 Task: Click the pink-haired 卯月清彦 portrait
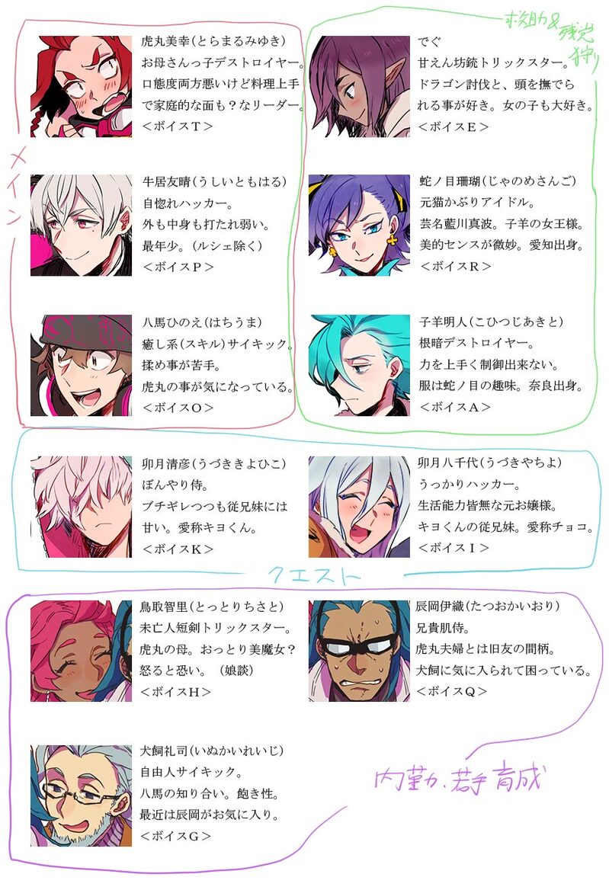pos(81,506)
